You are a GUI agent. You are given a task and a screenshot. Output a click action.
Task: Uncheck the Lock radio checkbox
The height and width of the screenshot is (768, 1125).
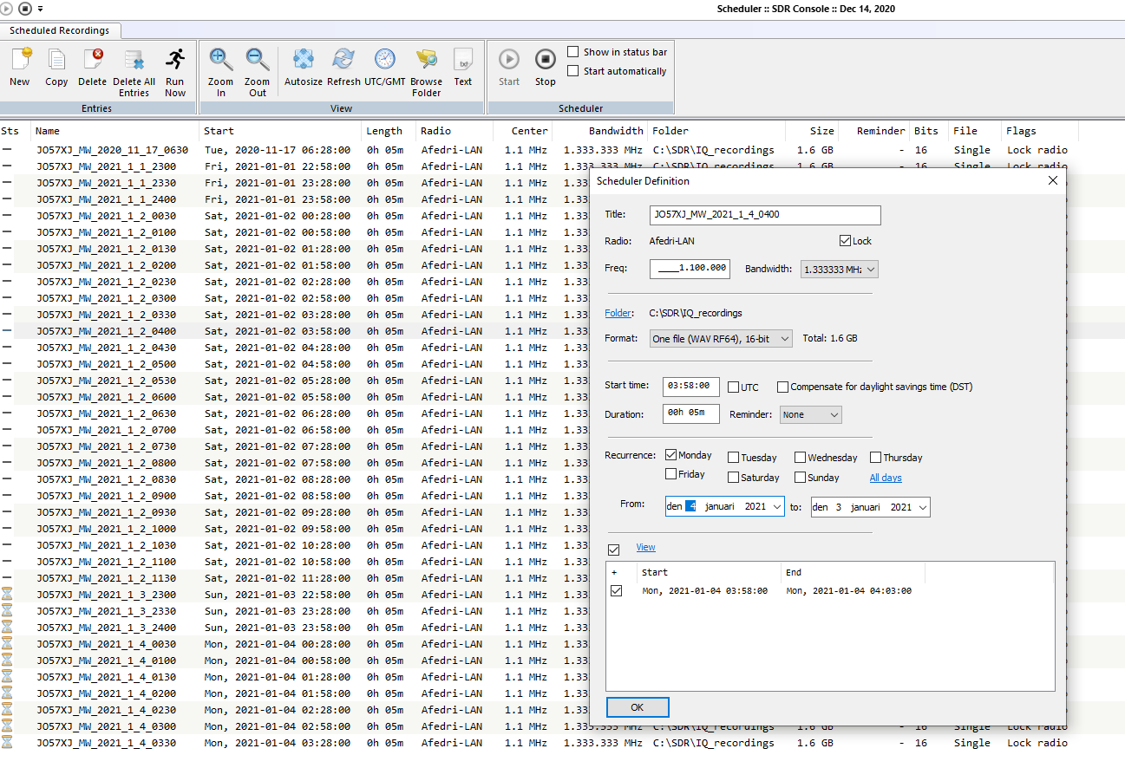pyautogui.click(x=846, y=241)
